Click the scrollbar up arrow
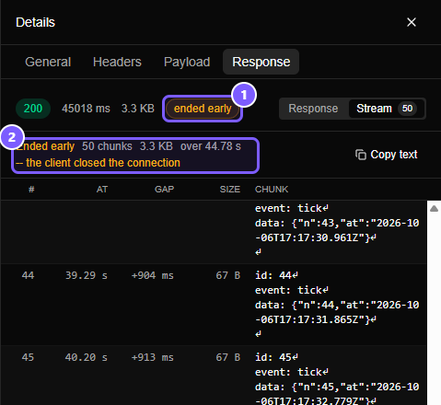Viewport: 441px width, 405px height. (x=434, y=209)
